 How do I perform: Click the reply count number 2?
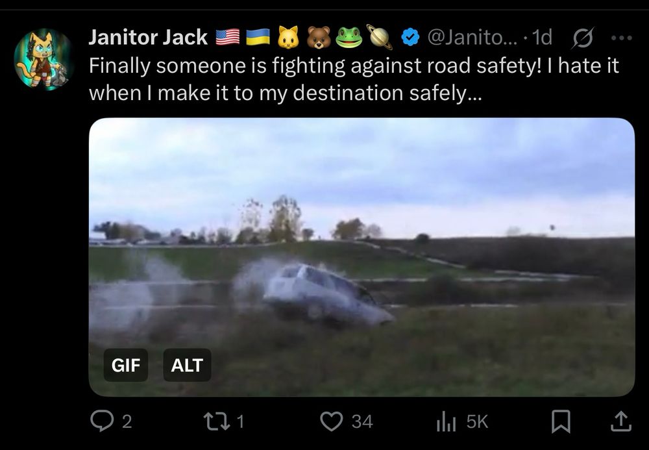pyautogui.click(x=127, y=422)
